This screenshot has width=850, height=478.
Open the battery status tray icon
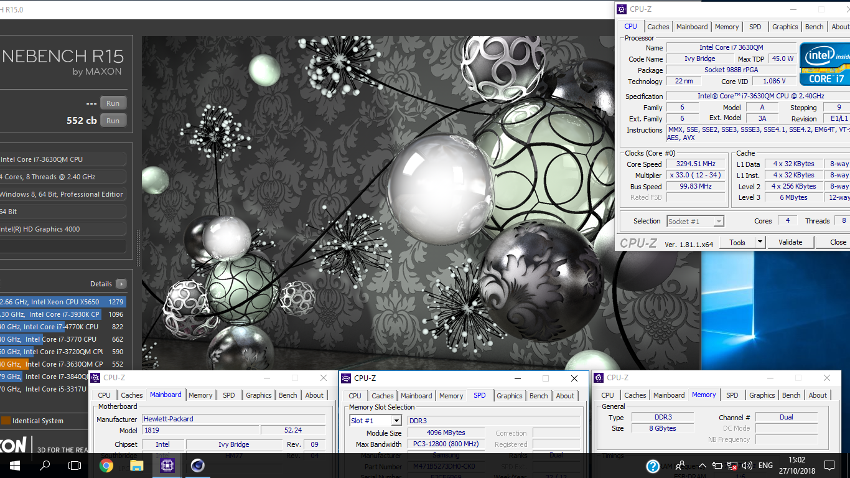(x=717, y=466)
